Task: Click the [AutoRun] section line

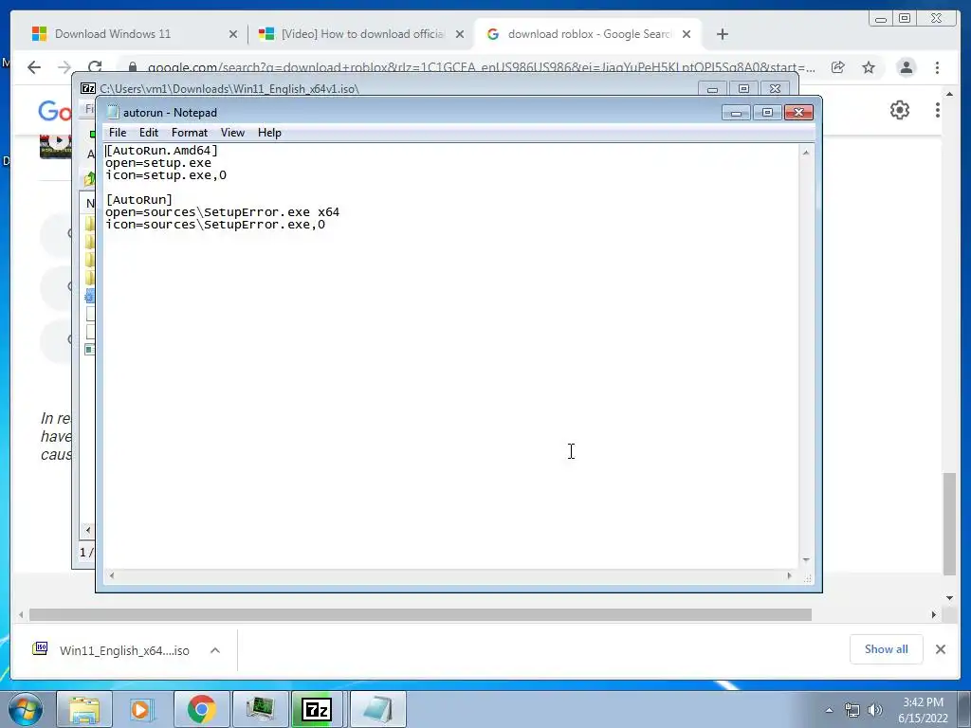Action: pos(139,199)
